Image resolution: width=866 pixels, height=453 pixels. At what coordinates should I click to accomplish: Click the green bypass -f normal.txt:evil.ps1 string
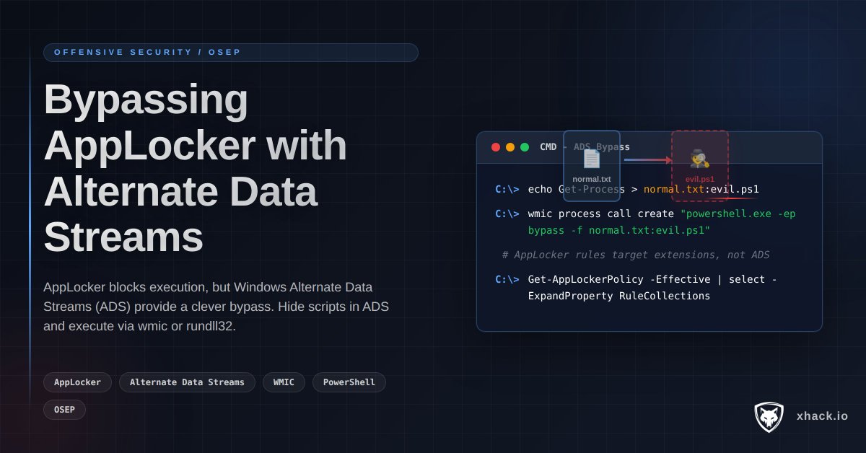click(619, 231)
